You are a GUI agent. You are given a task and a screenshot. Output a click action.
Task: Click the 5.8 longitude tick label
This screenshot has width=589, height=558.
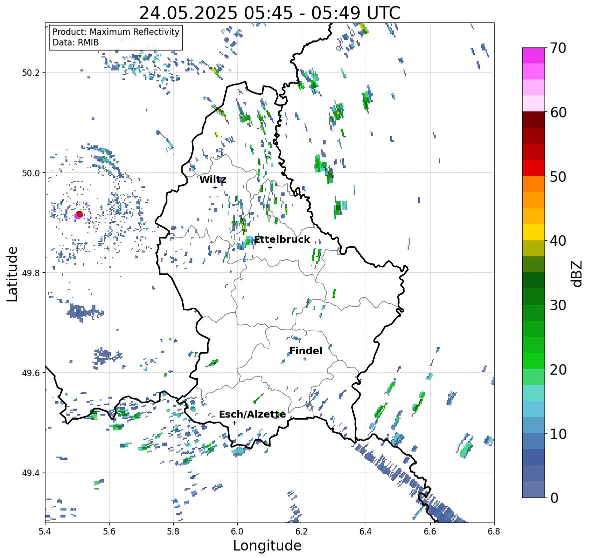pyautogui.click(x=173, y=532)
